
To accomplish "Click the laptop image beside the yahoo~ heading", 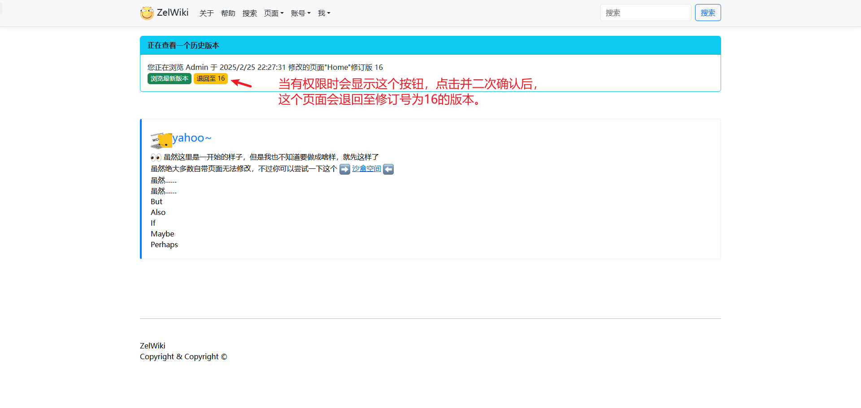I will (x=161, y=140).
